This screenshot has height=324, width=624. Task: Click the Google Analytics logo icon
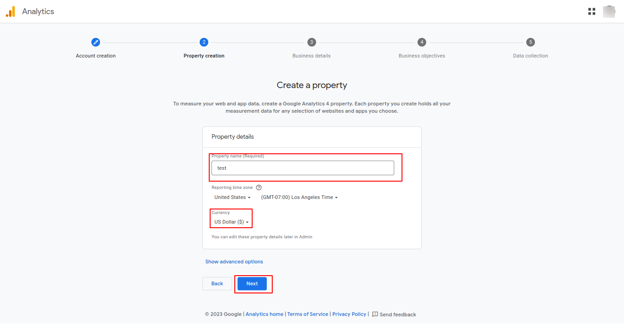pos(11,12)
